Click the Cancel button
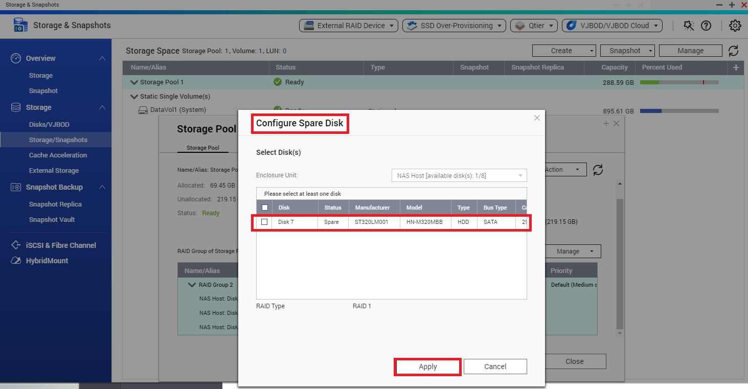The height and width of the screenshot is (389, 748). [x=495, y=367]
